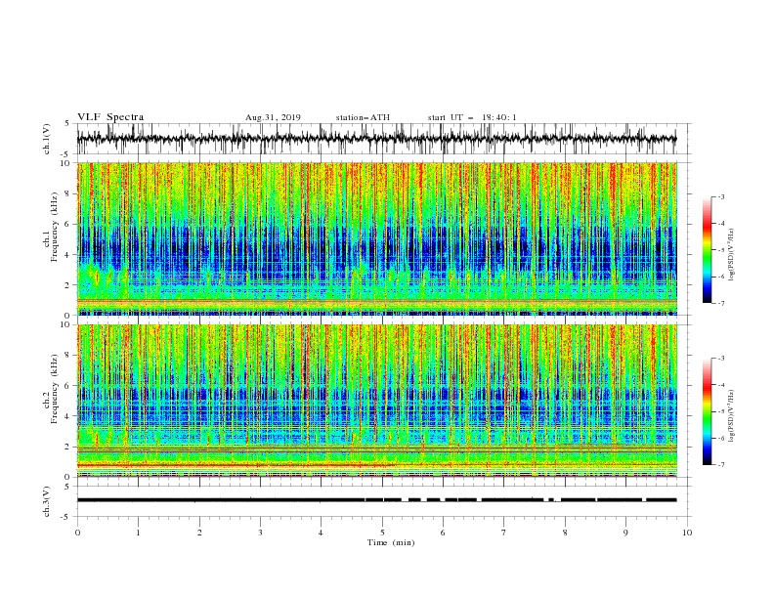Click the ch.2 spectrogram plot
The height and width of the screenshot is (598, 774).
[x=376, y=401]
